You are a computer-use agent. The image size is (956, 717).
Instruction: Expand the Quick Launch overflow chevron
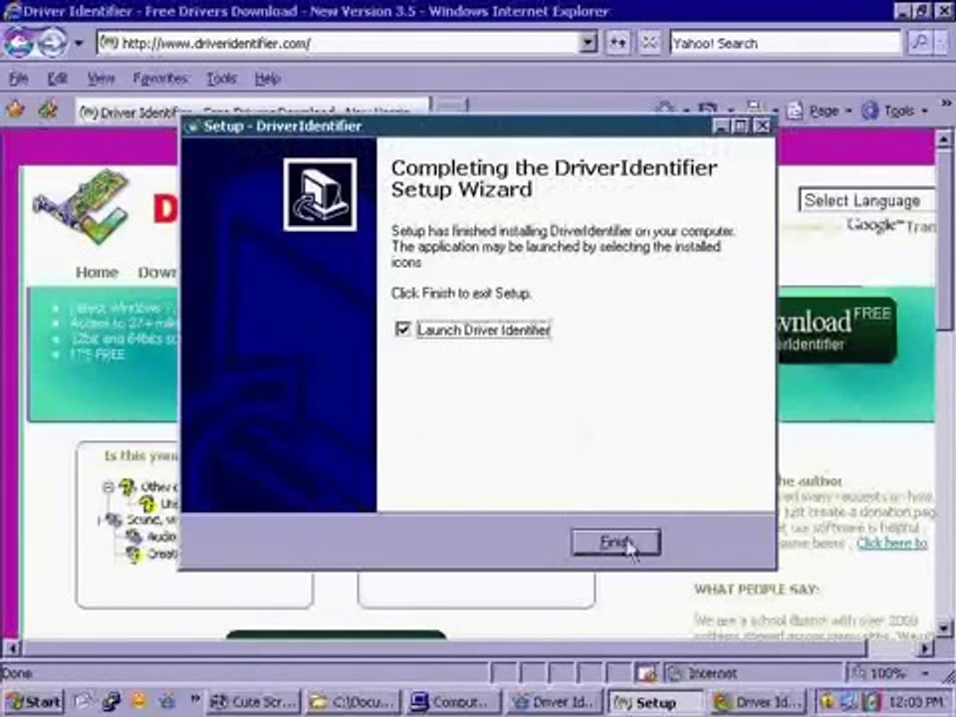click(194, 699)
